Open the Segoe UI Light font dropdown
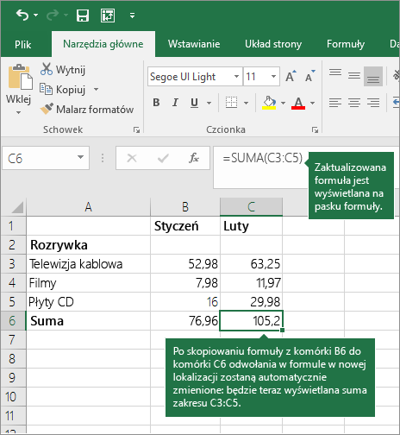 236,77
